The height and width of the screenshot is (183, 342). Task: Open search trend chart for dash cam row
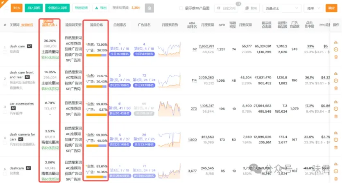[x=169, y=49]
